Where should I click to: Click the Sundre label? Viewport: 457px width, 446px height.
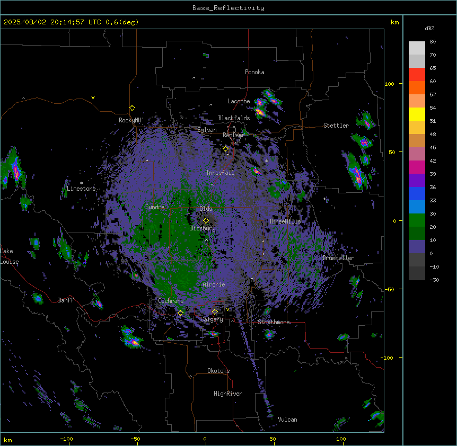click(x=155, y=207)
